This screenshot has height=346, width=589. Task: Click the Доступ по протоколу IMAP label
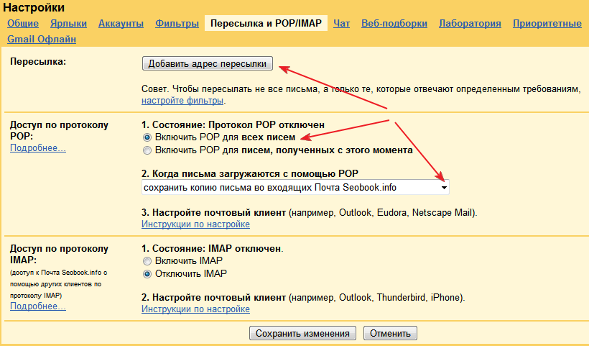[x=59, y=254]
